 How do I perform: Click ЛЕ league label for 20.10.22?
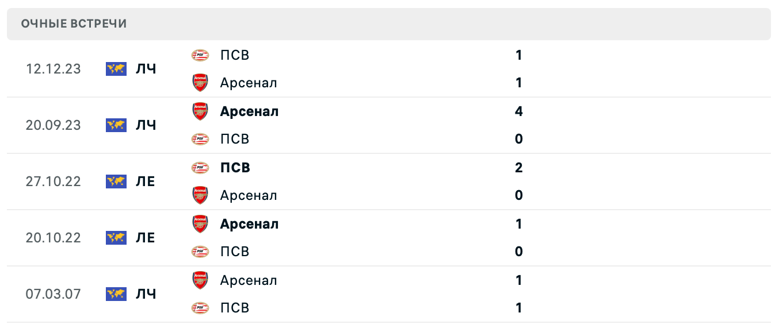[x=145, y=238]
